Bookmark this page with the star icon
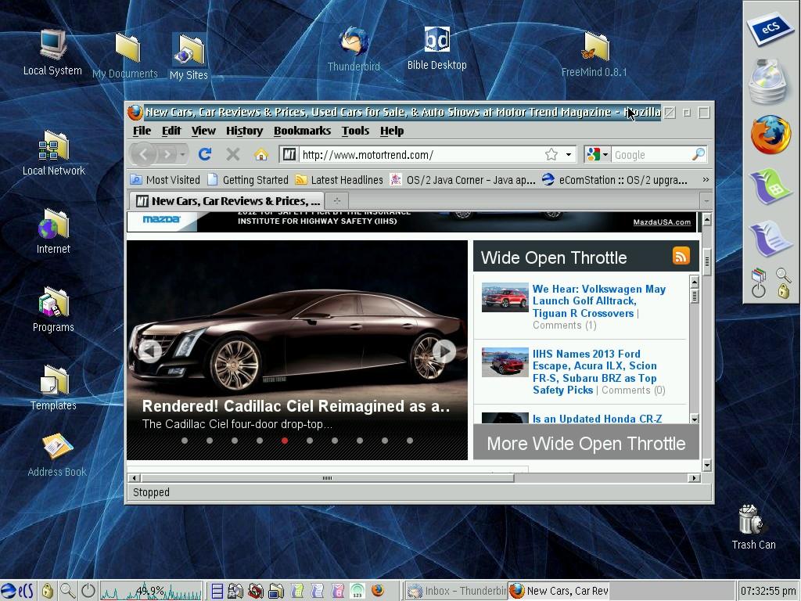The image size is (801, 601). tap(551, 154)
